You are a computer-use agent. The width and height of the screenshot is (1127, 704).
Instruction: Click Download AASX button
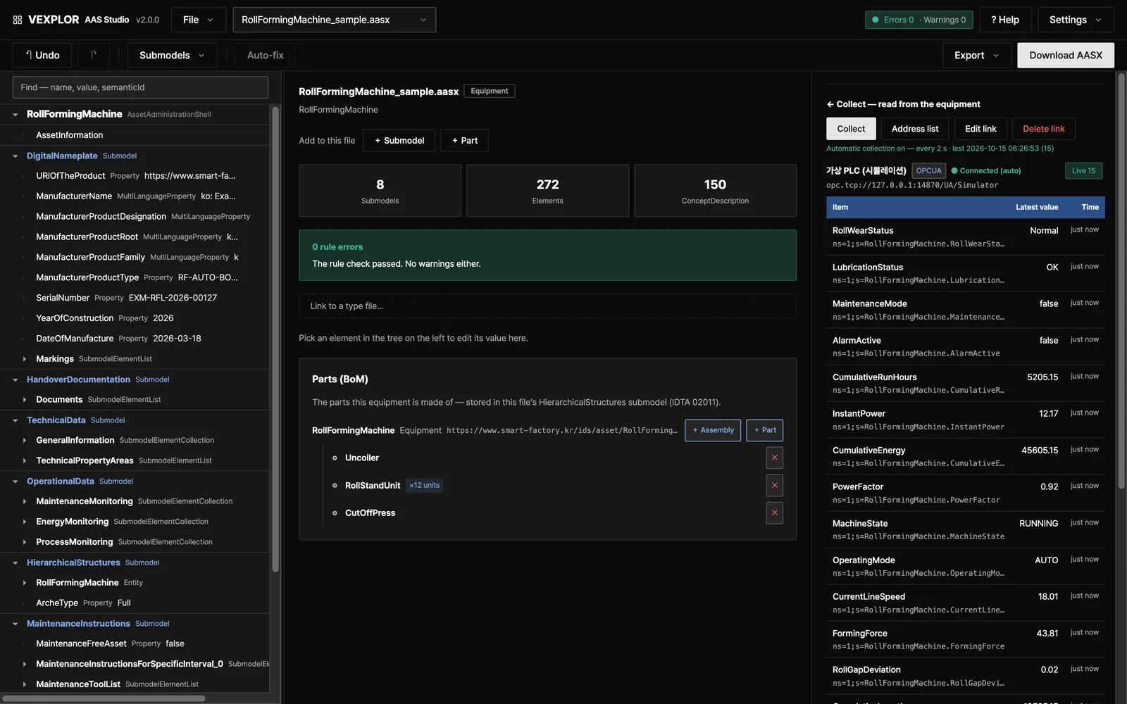(1066, 55)
